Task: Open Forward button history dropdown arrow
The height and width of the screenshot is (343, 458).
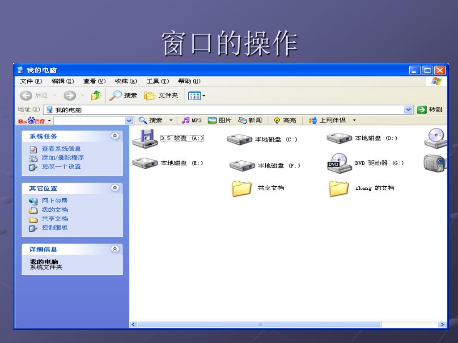Action: pos(83,96)
